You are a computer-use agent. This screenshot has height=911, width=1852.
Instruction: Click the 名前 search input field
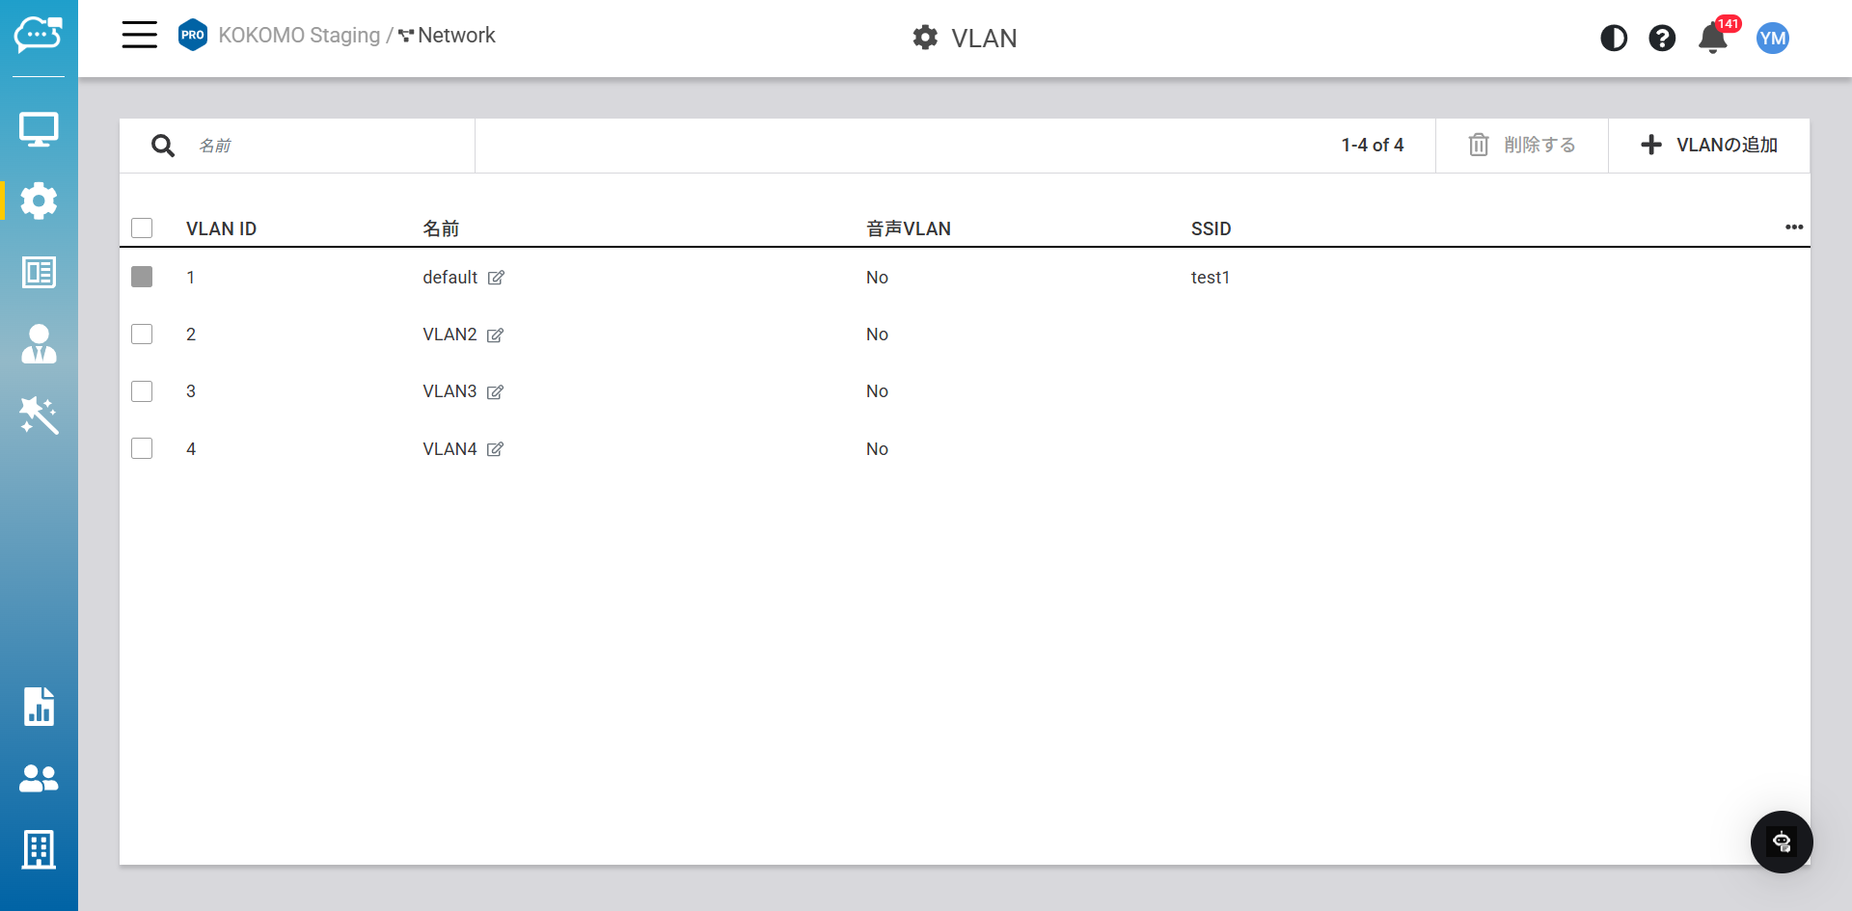point(328,146)
